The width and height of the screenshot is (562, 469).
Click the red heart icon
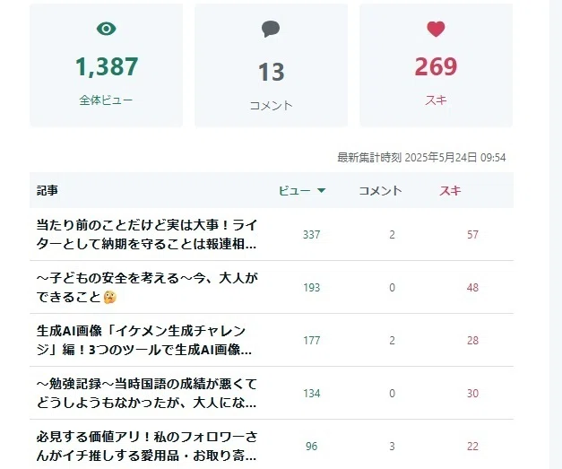436,29
